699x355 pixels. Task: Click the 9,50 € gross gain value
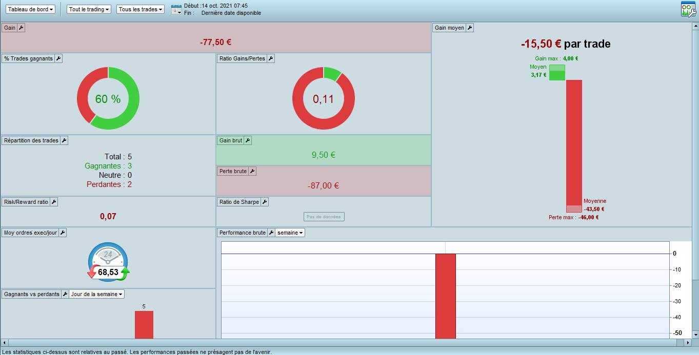(324, 155)
